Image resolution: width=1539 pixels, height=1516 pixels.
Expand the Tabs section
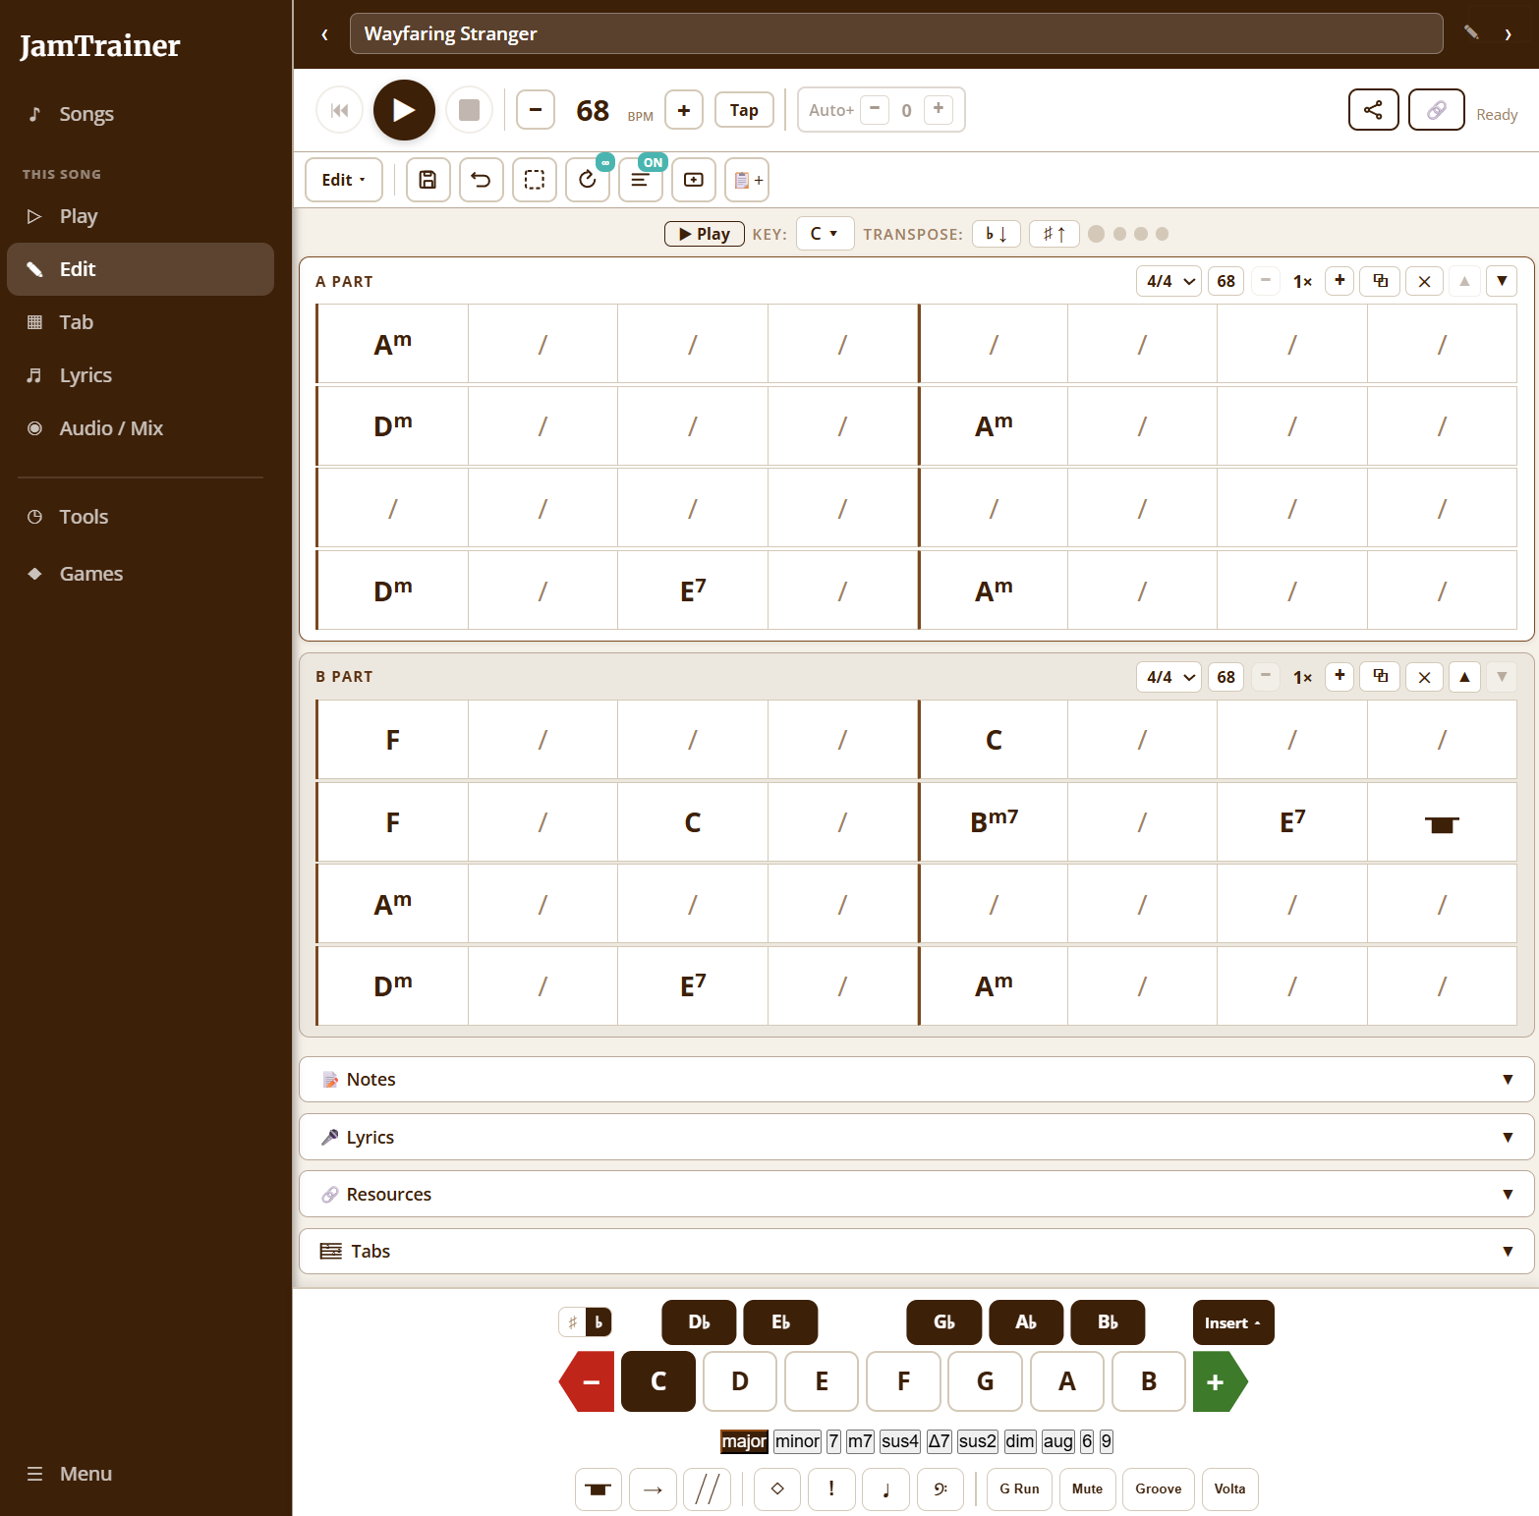pos(916,1251)
